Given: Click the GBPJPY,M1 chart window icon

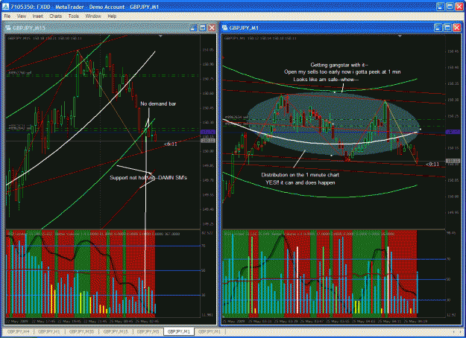Looking at the screenshot, I should click(224, 28).
